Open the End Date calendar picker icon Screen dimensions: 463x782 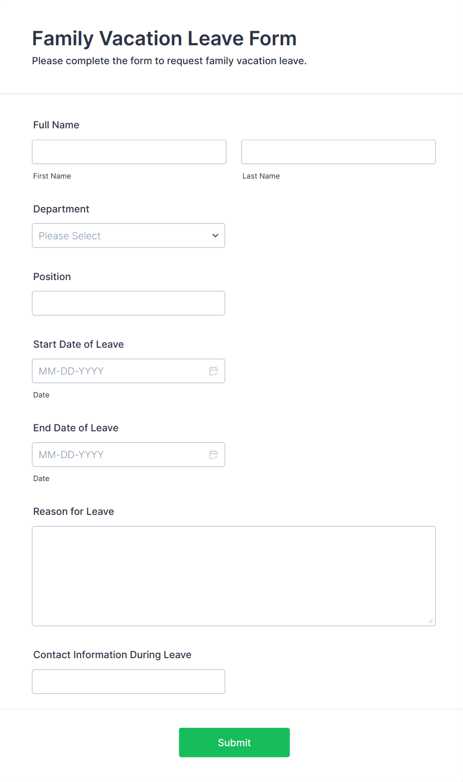click(x=214, y=455)
